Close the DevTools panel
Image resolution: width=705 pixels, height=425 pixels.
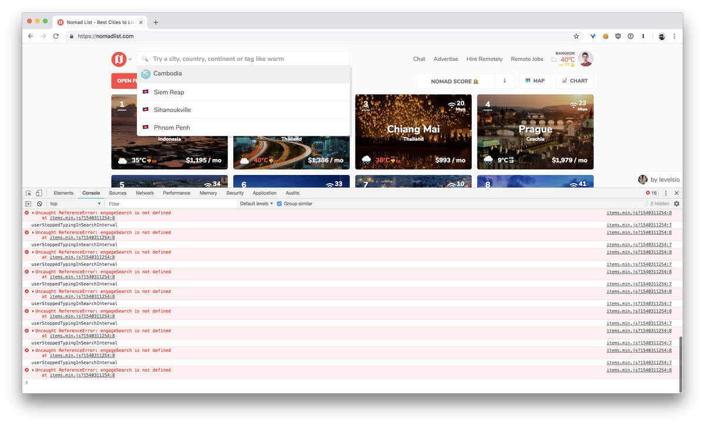pyautogui.click(x=676, y=193)
